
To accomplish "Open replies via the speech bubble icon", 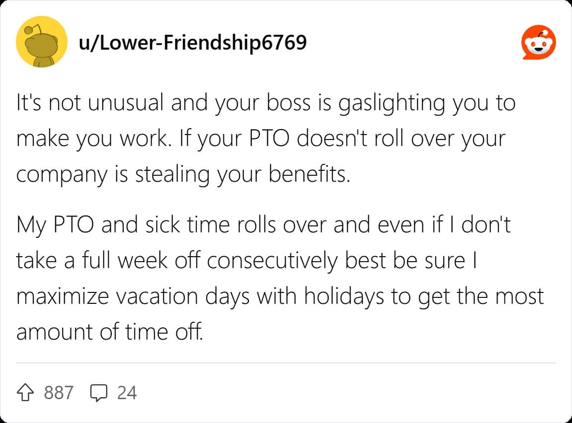I will pos(98,393).
